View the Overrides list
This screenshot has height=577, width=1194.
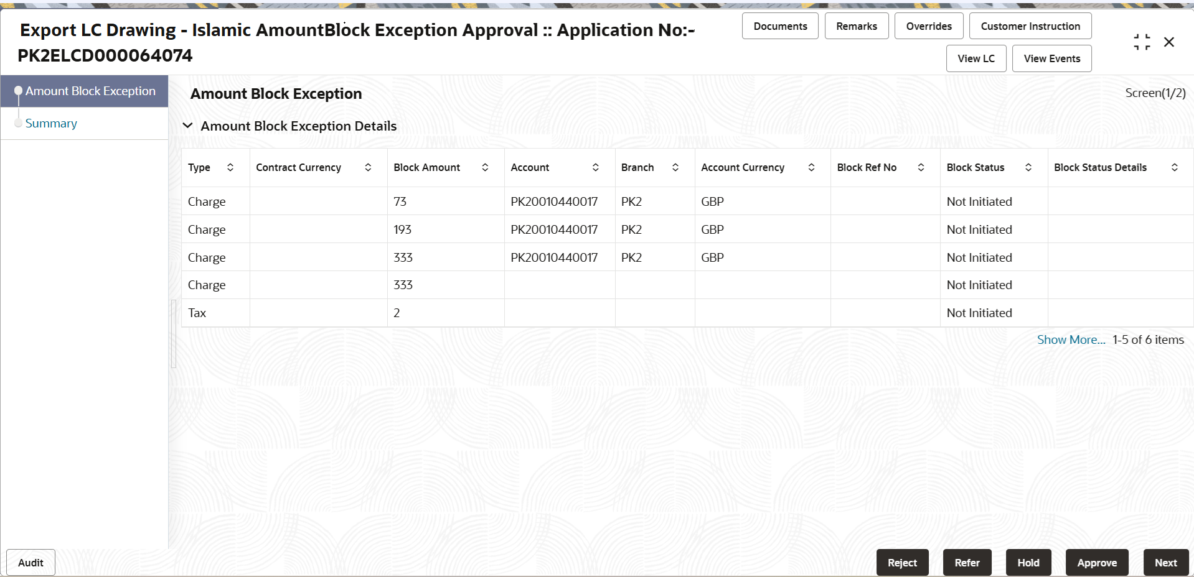tap(929, 25)
